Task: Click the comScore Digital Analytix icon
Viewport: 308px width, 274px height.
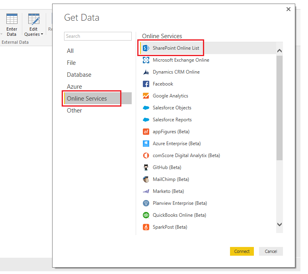Action: (x=146, y=155)
